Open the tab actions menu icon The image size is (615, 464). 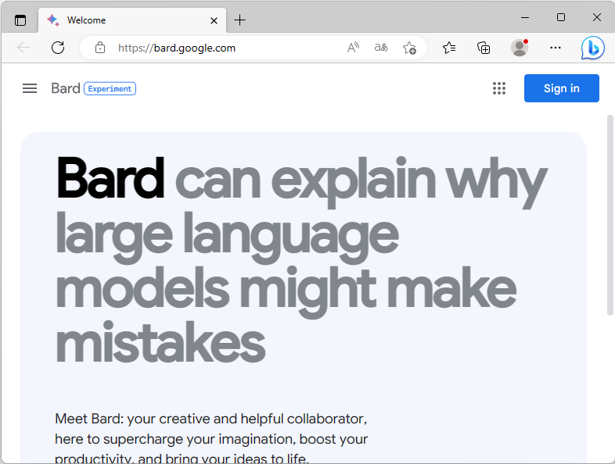(20, 20)
